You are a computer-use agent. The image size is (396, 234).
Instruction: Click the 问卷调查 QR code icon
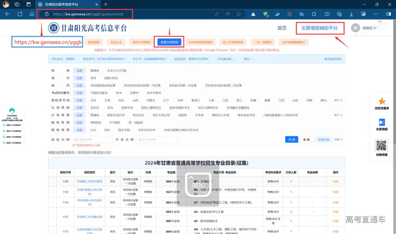pos(381,146)
